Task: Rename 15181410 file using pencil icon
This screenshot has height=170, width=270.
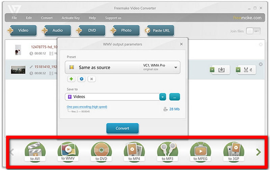Action: (x=31, y=67)
